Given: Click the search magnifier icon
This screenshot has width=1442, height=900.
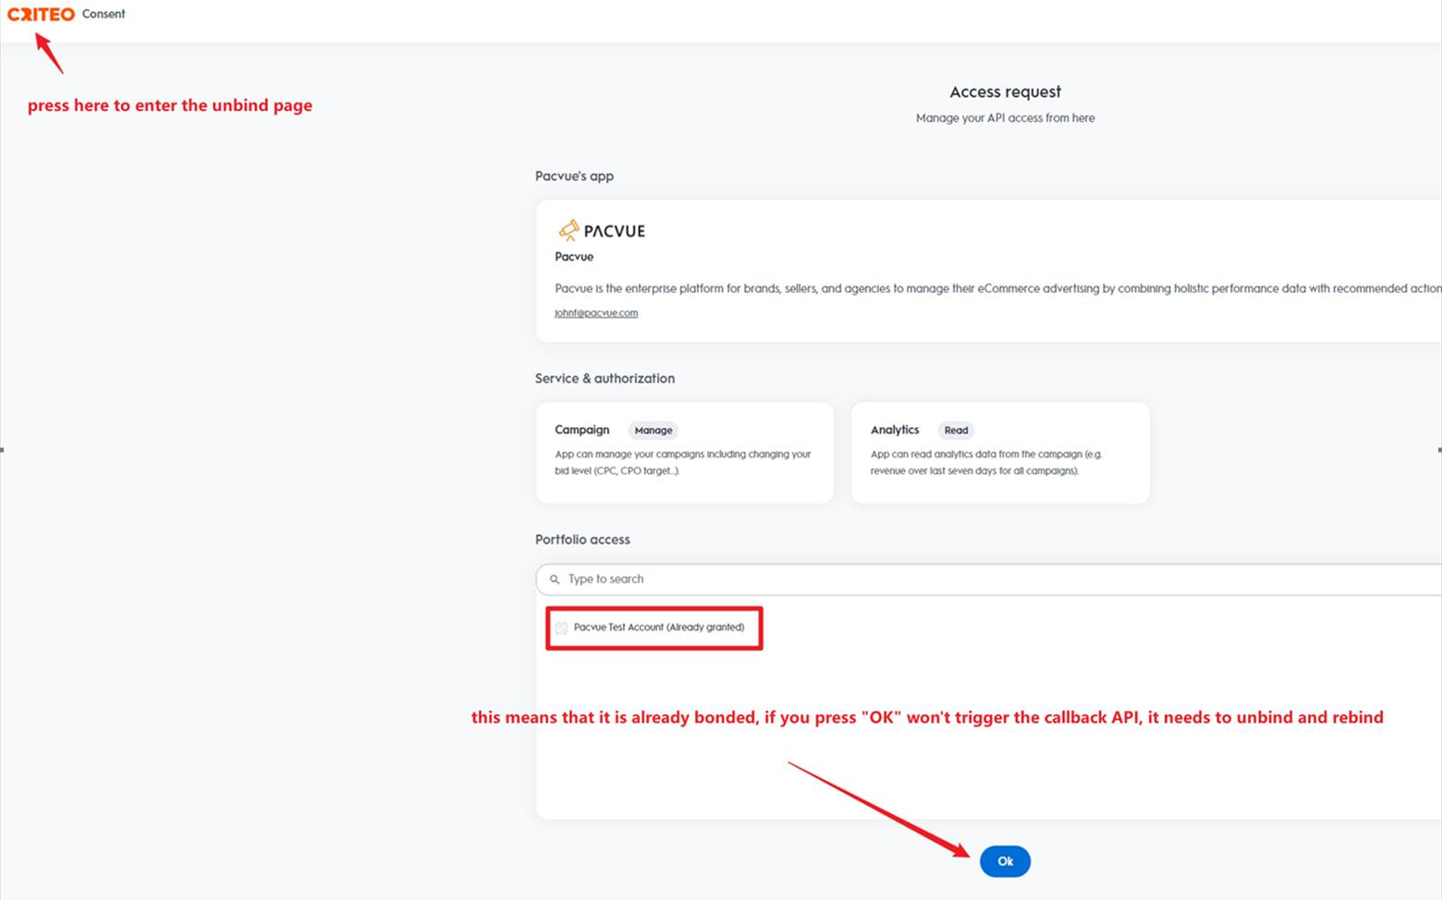Looking at the screenshot, I should 555,579.
